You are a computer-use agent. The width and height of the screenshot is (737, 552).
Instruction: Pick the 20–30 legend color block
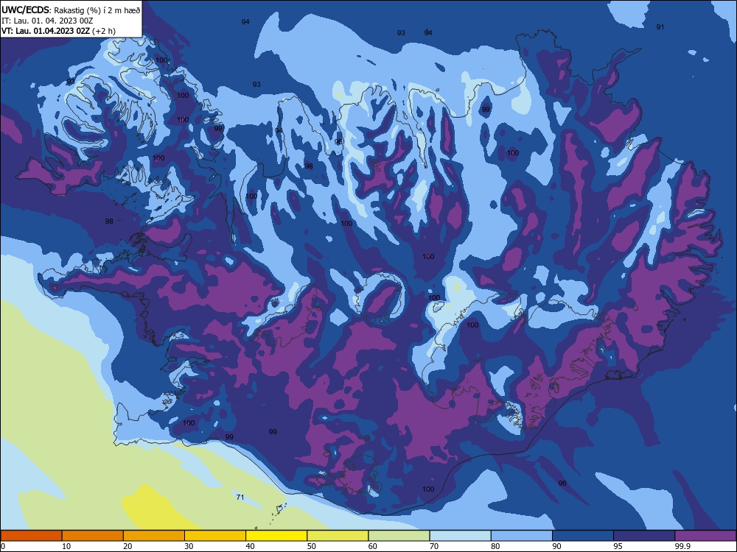point(154,536)
